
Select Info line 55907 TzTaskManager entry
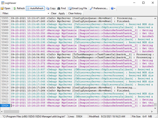(x=82, y=54)
